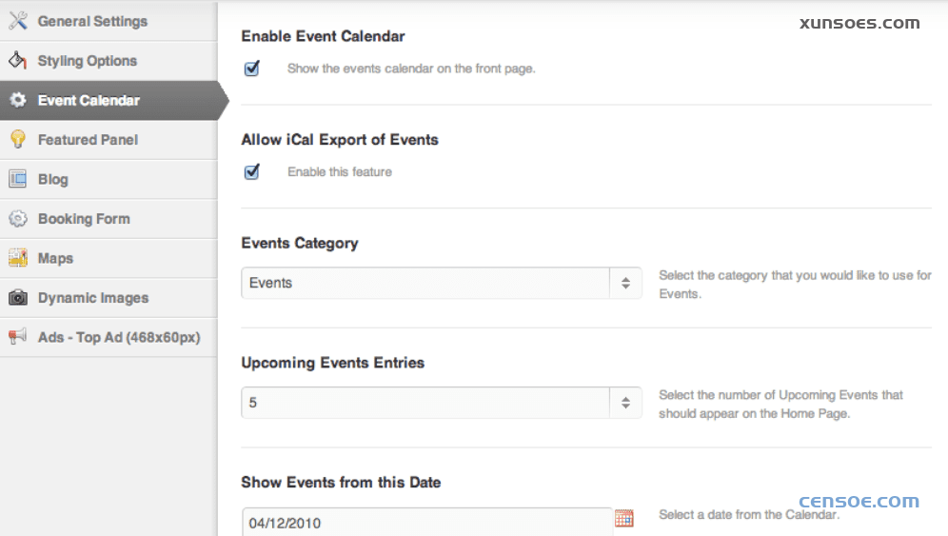The image size is (948, 536).
Task: Click the Dynamic Images camera icon
Action: click(x=18, y=298)
